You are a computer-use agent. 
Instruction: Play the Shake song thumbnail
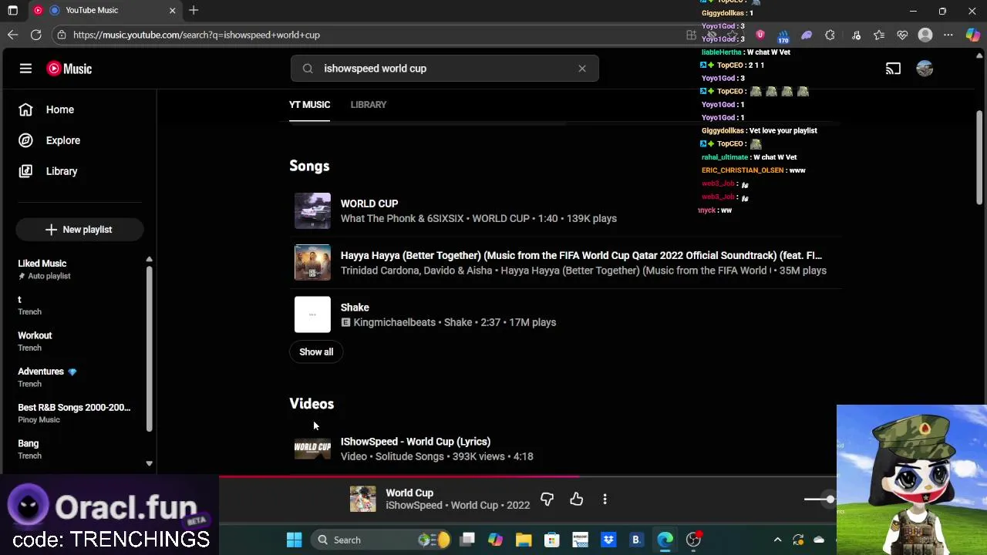click(x=312, y=314)
